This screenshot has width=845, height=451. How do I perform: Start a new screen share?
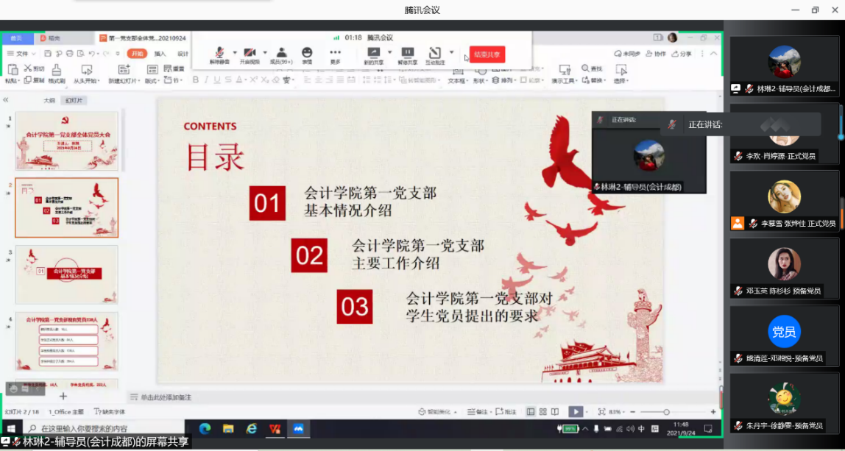coord(373,55)
